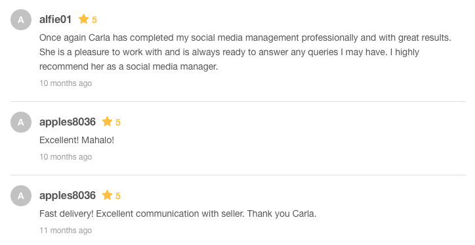The image size is (475, 245).
Task: Click the star icon above "Fast delivery!" review
Action: pos(107,195)
